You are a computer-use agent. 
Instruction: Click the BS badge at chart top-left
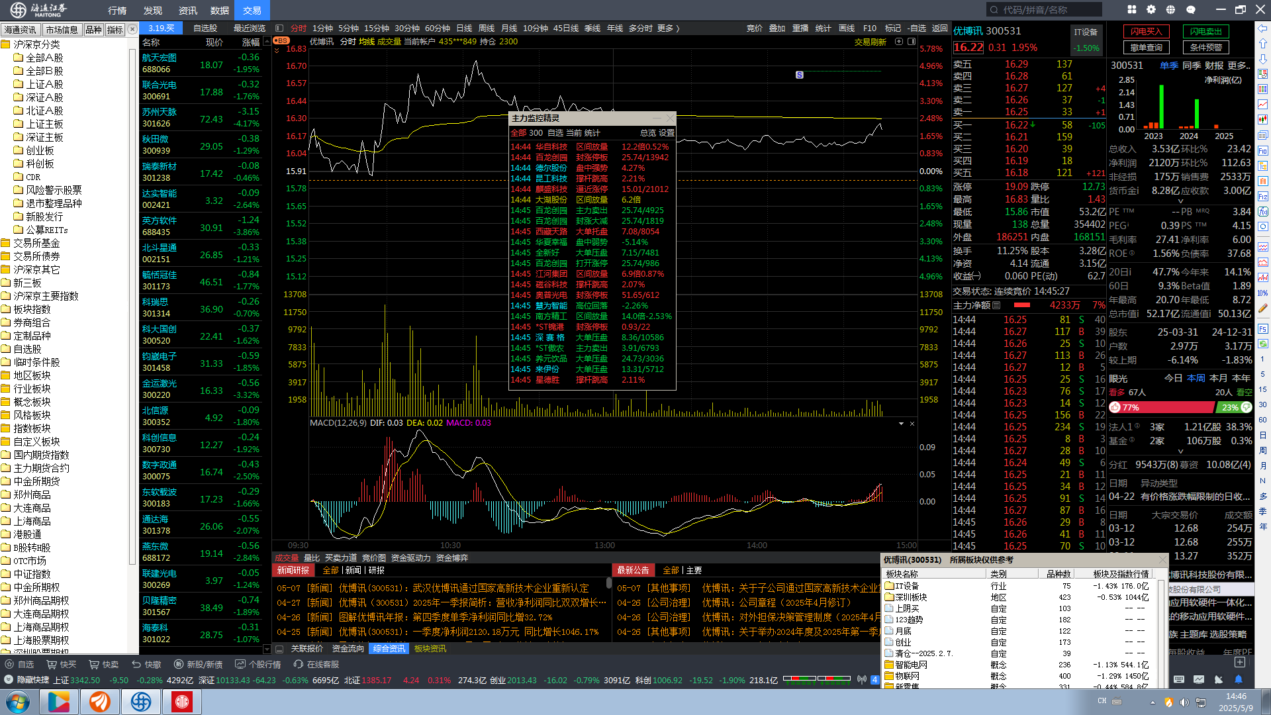(281, 41)
